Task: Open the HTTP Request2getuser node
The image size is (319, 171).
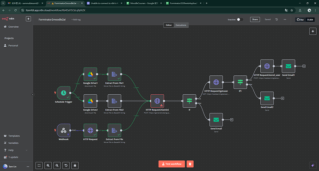Action: click(216, 82)
